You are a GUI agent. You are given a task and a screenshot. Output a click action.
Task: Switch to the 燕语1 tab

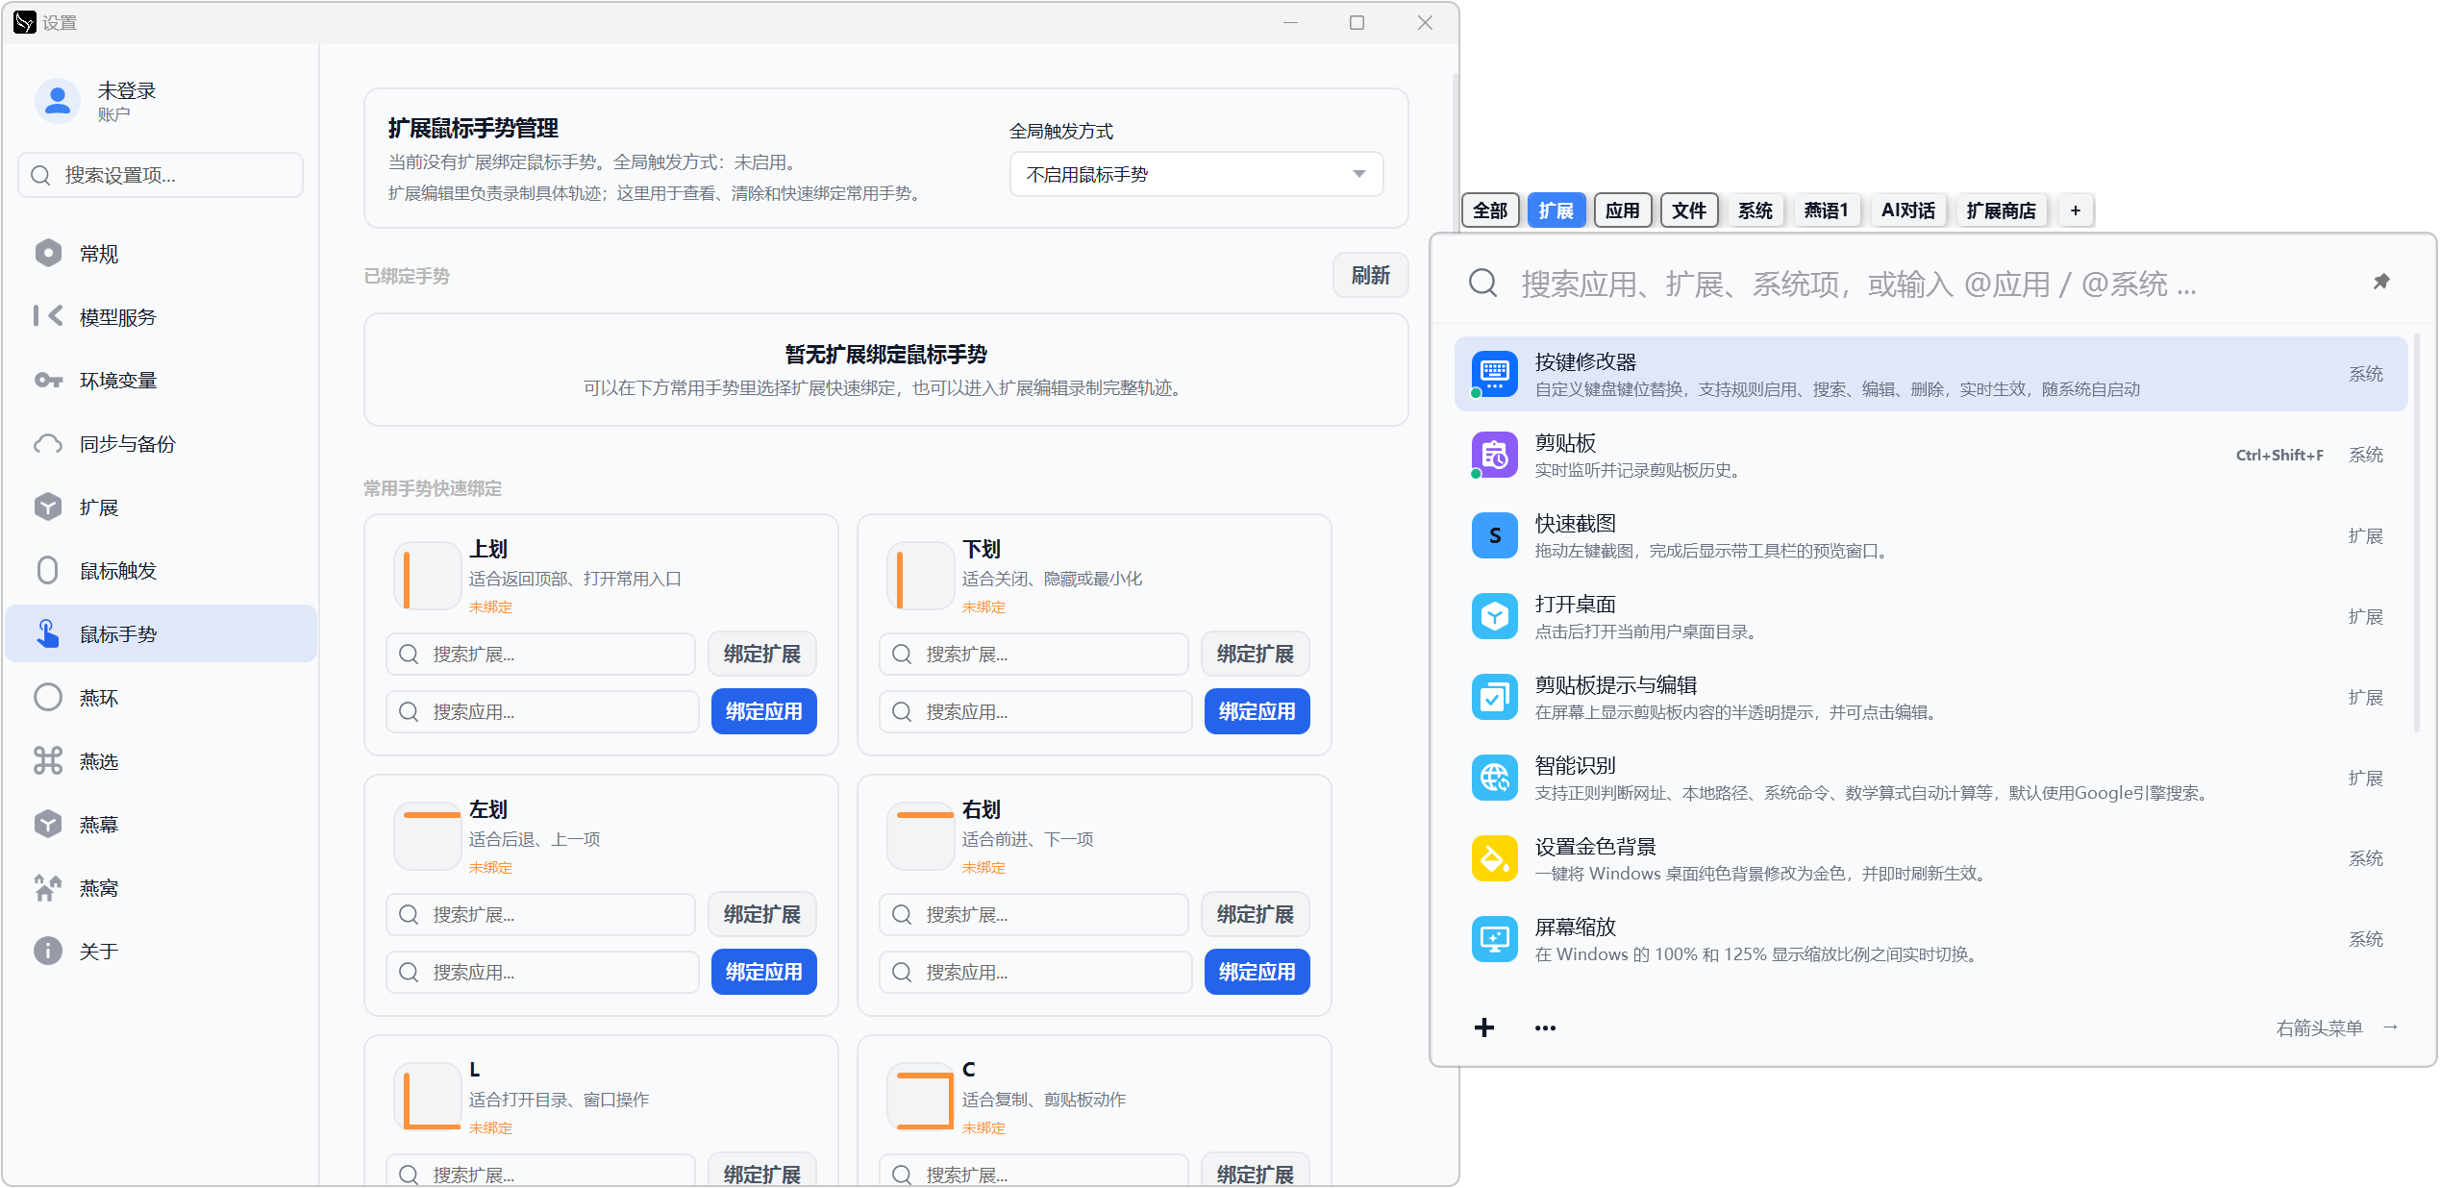[1827, 210]
